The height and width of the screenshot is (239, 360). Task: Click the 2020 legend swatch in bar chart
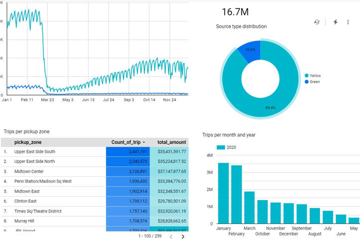[x=222, y=147]
